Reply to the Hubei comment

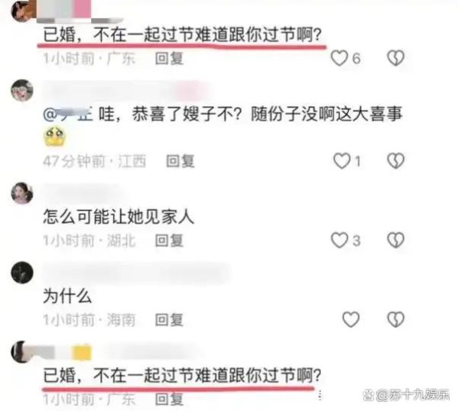click(x=169, y=241)
